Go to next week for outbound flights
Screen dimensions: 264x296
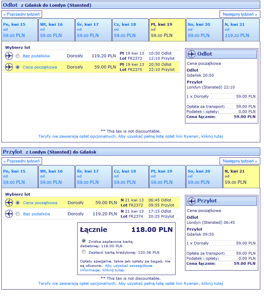(x=240, y=14)
